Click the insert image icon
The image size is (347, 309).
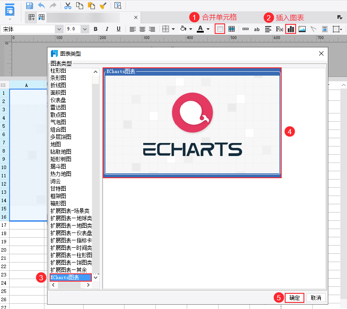pos(302,29)
